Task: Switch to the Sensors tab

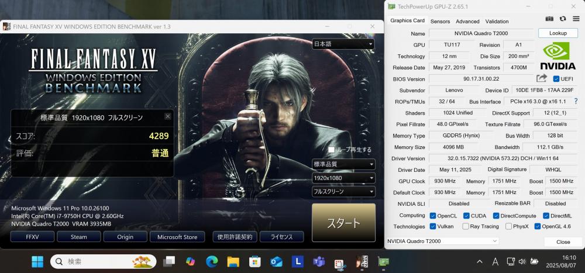Action: point(441,21)
